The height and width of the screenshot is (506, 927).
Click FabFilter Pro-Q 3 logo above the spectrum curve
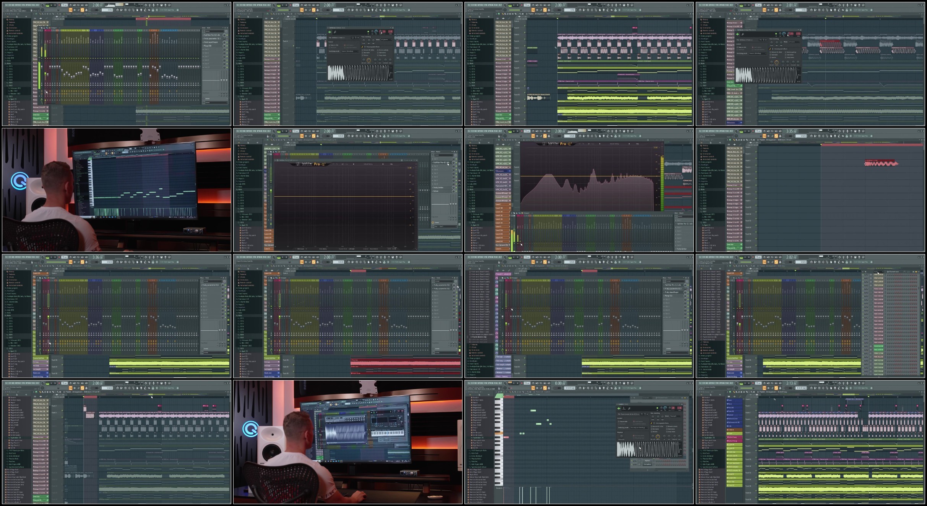pyautogui.click(x=560, y=144)
